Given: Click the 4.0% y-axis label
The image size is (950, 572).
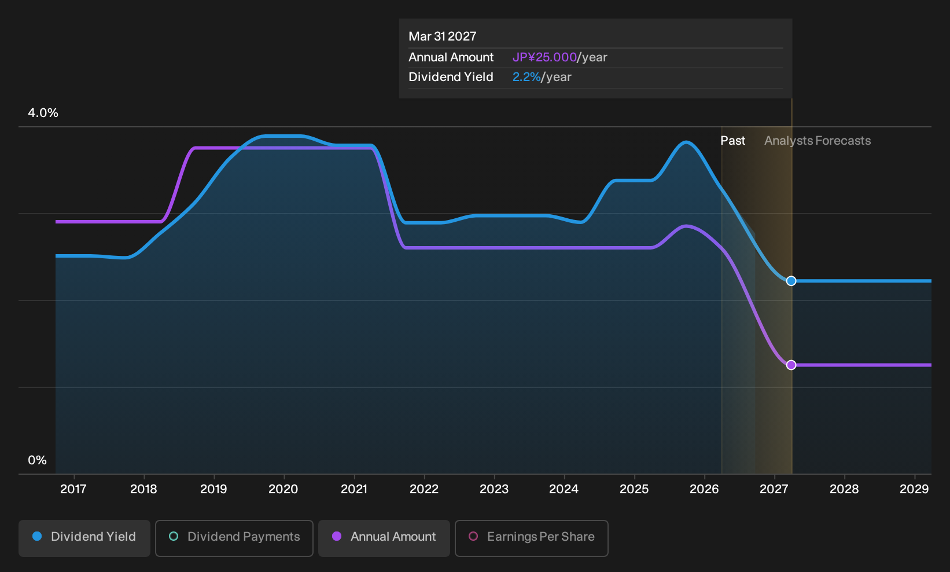Looking at the screenshot, I should pos(43,113).
